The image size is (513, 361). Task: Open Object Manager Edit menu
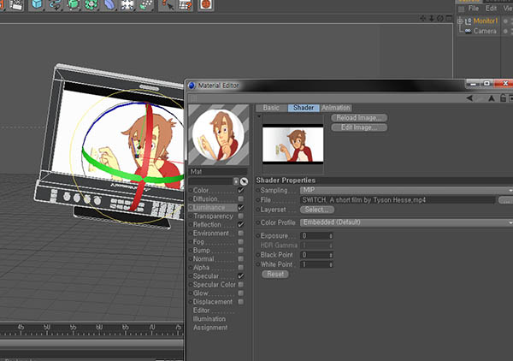[491, 9]
